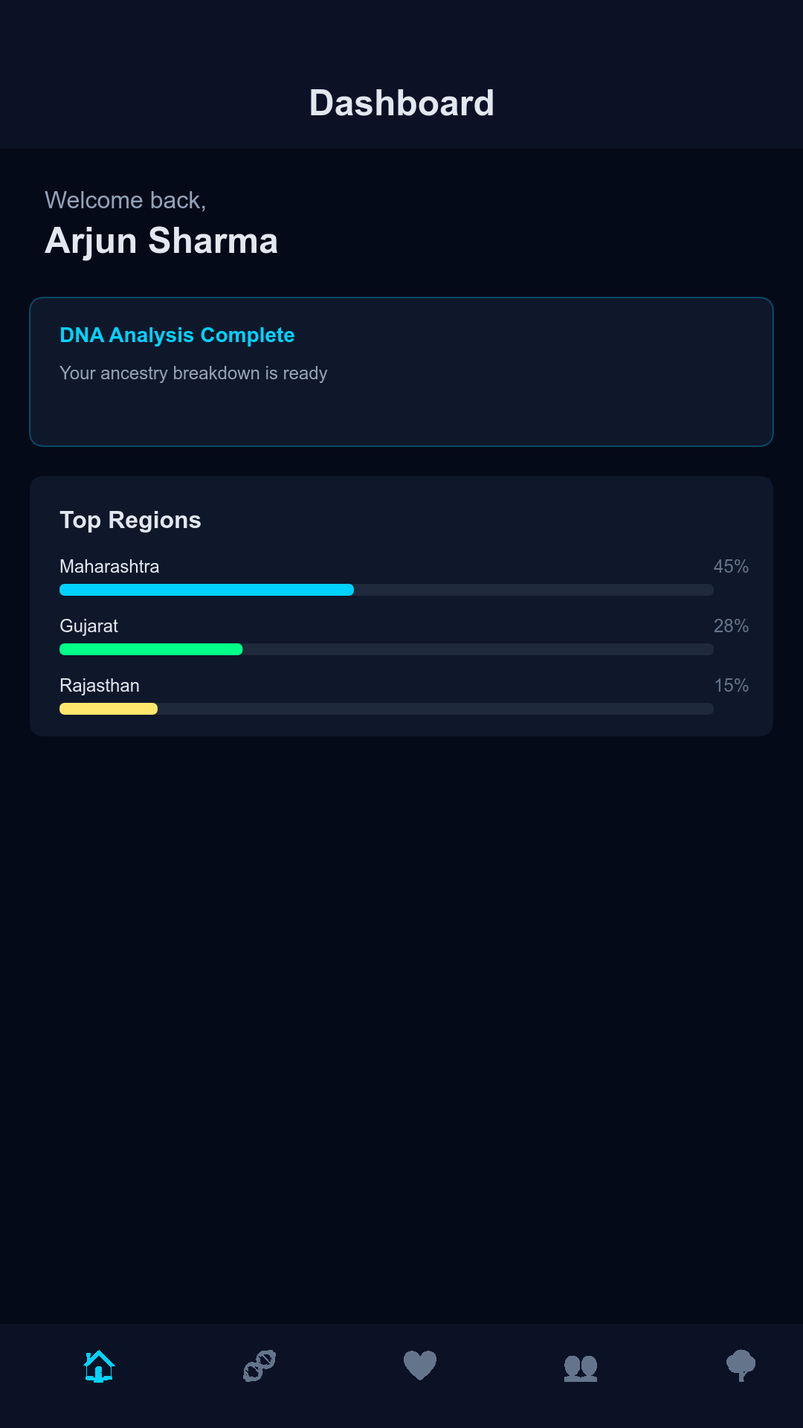Tap the DNA Analysis Complete heading
803x1428 pixels.
click(177, 335)
